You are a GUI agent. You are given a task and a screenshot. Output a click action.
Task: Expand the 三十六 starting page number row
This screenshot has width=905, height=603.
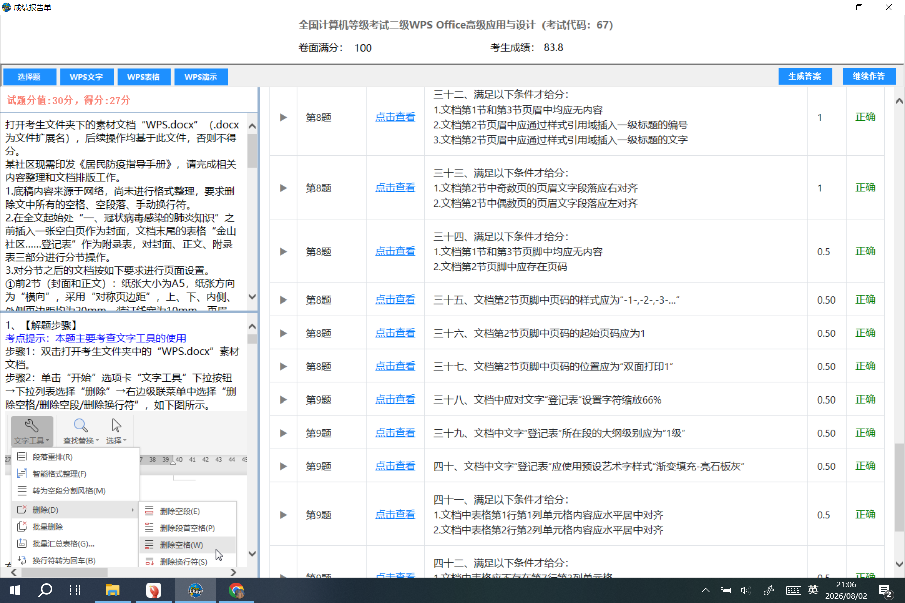(283, 333)
